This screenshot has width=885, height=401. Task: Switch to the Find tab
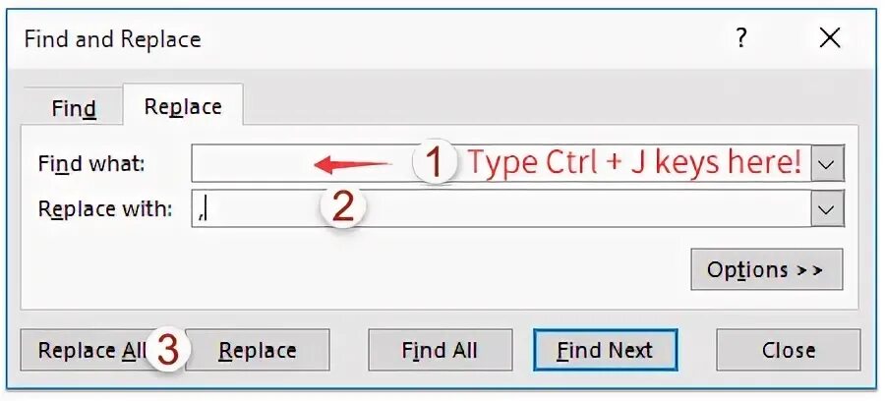point(73,108)
